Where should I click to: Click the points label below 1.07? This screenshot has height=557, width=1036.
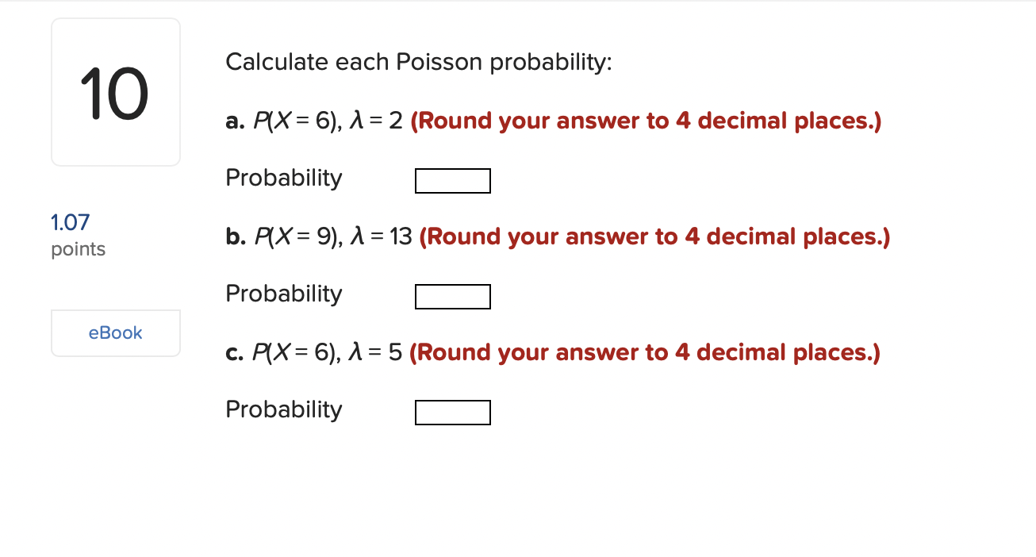pos(79,248)
